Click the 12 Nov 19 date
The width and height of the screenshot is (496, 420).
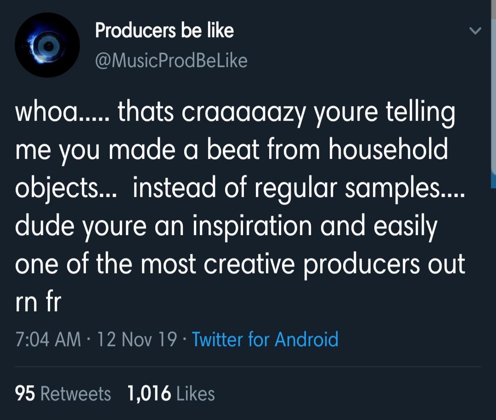point(137,340)
